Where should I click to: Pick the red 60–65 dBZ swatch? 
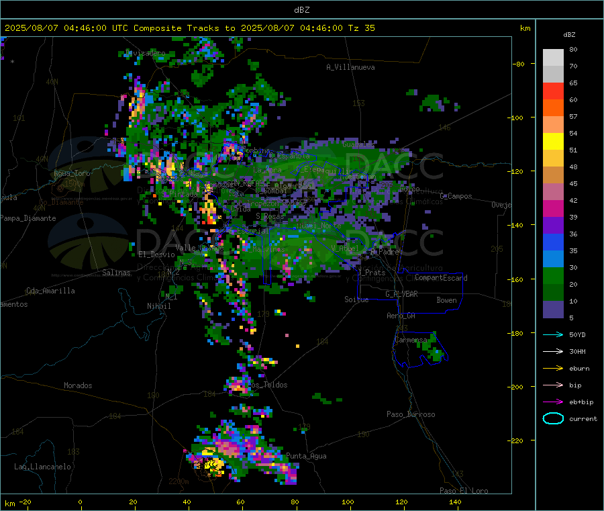click(553, 91)
